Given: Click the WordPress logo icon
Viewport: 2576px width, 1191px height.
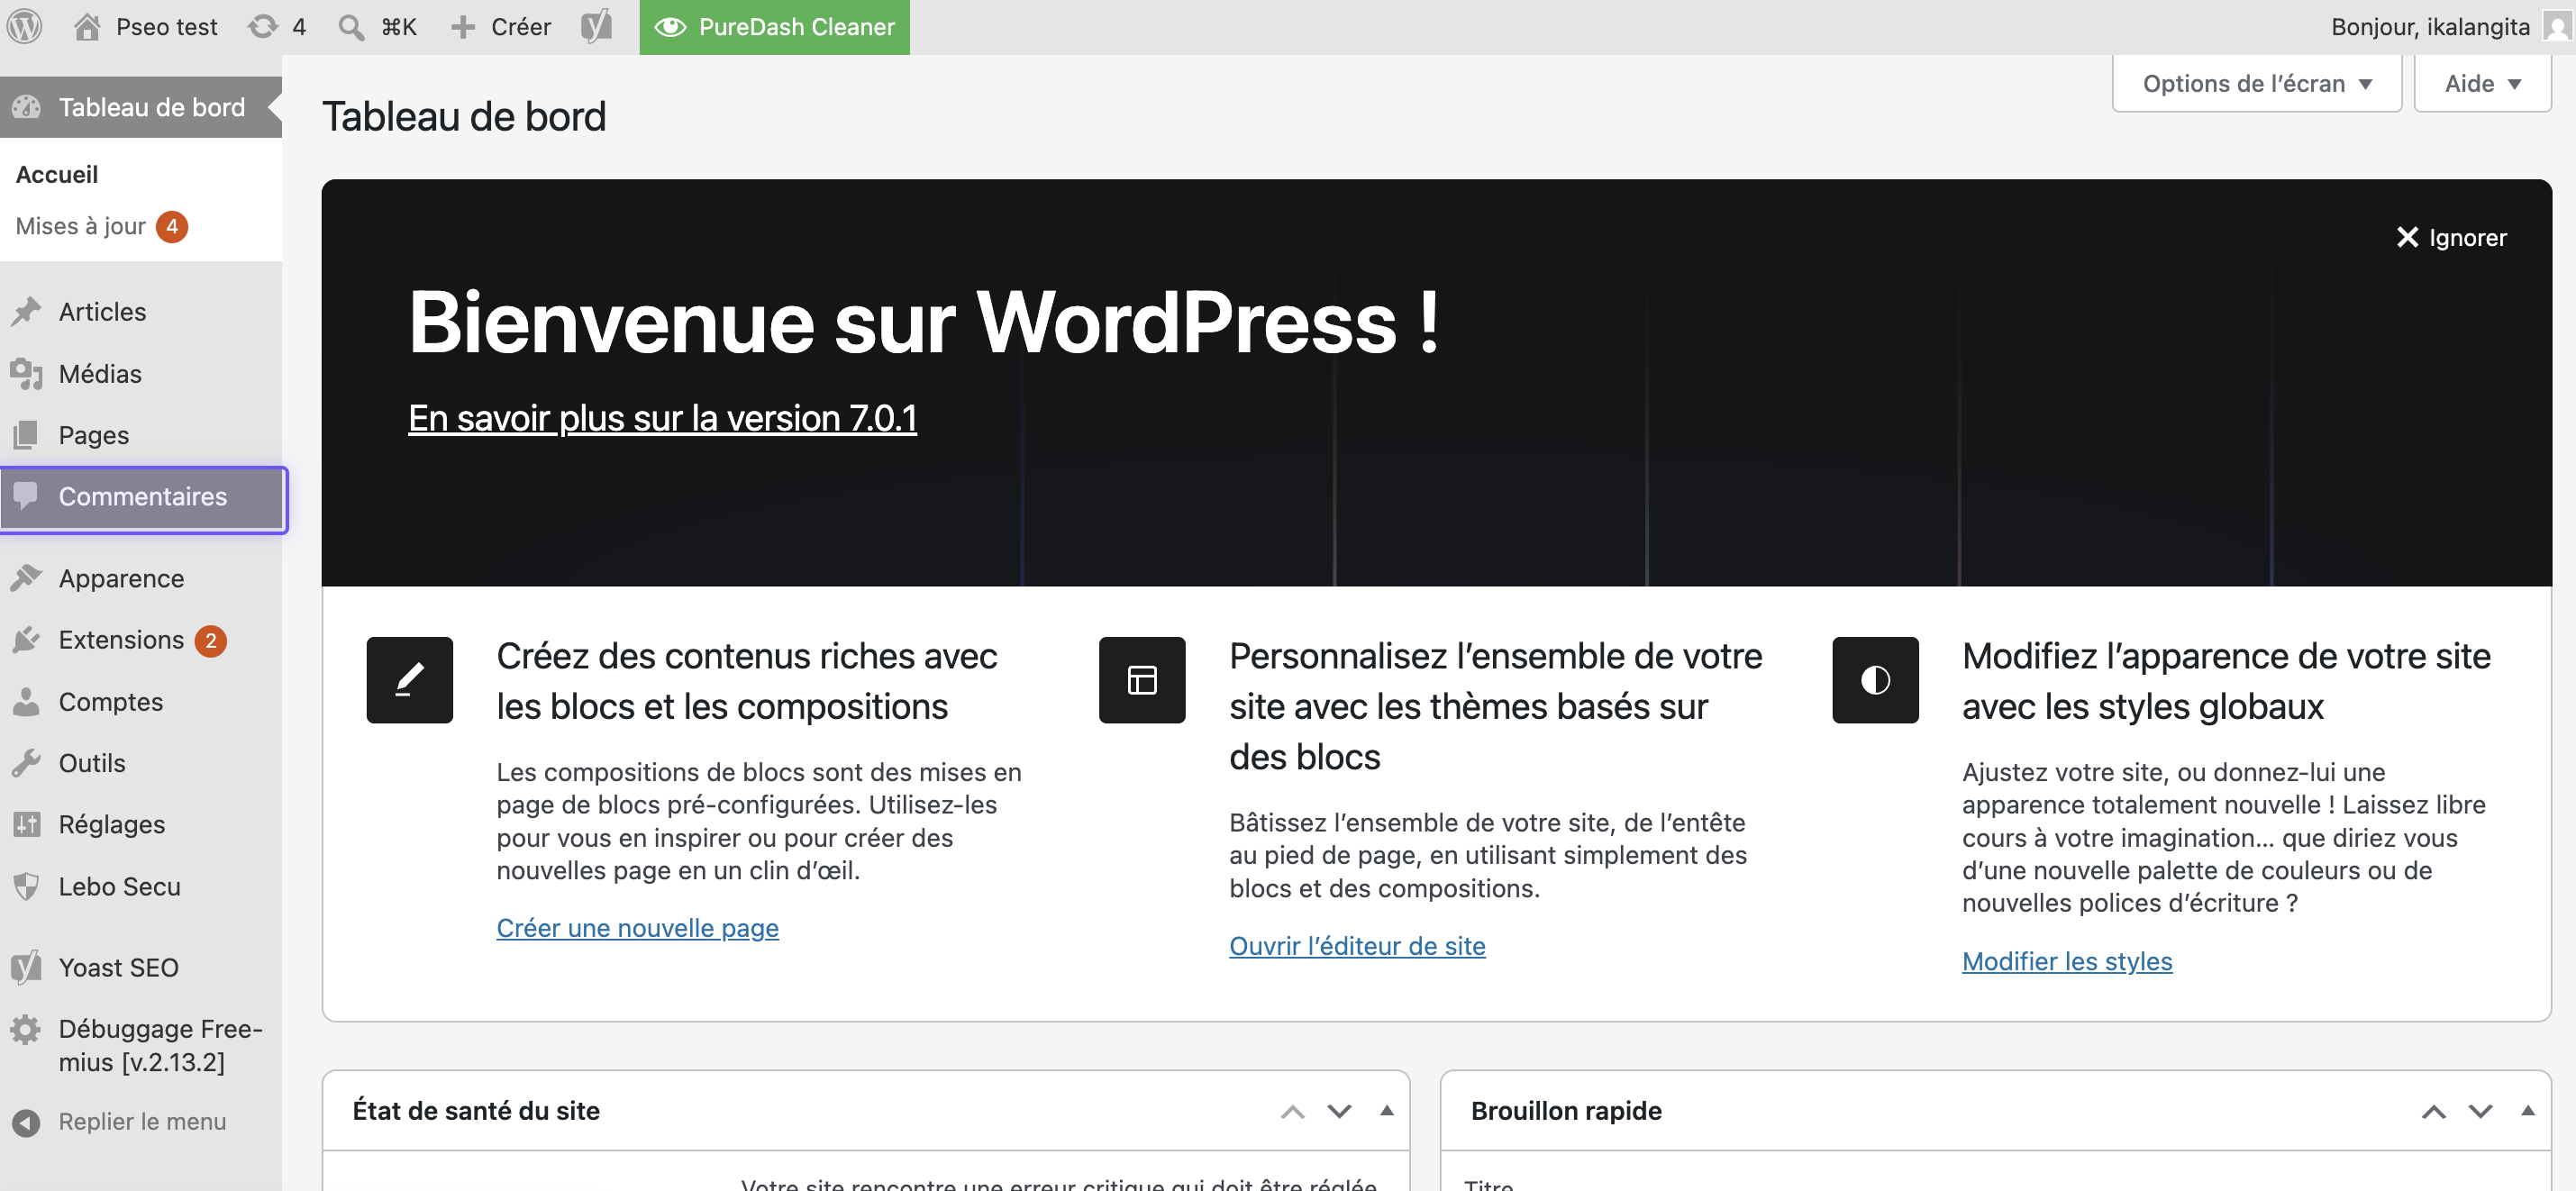Looking at the screenshot, I should coord(25,26).
